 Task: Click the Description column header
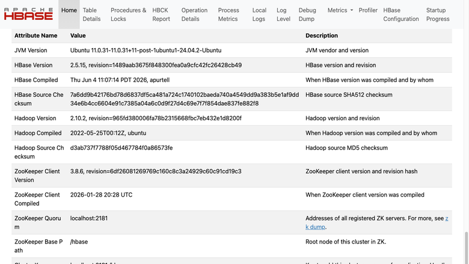coord(322,35)
